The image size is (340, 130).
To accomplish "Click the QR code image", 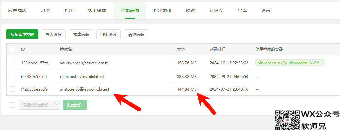I will pos(287,120).
